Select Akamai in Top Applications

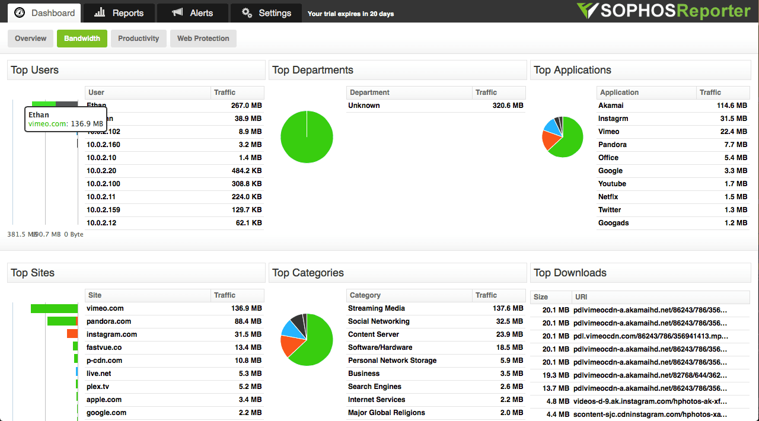pos(673,106)
